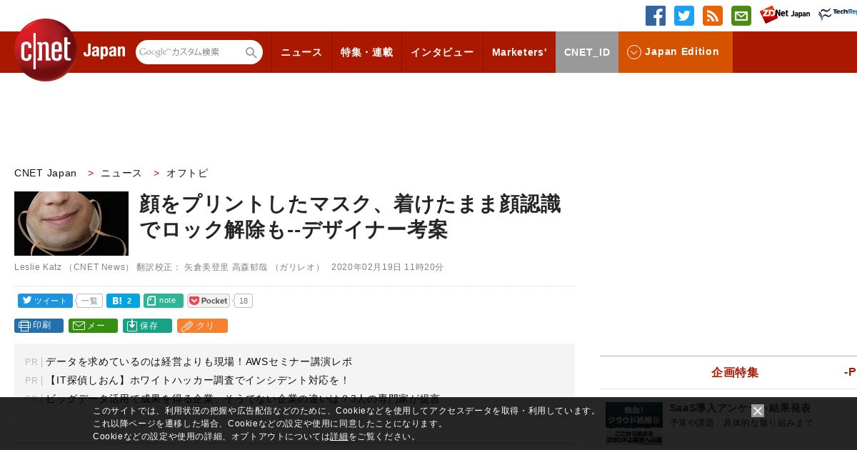
Task: Open the Marketers' navigation menu
Action: (x=519, y=52)
